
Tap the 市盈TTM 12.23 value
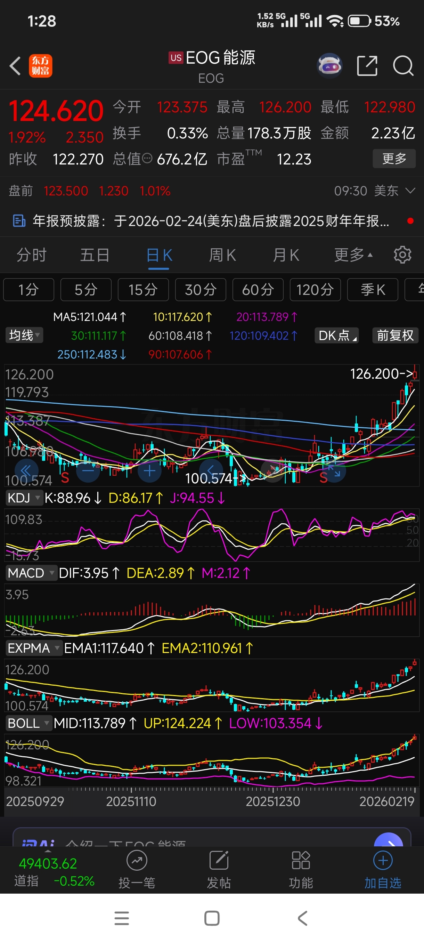264,159
